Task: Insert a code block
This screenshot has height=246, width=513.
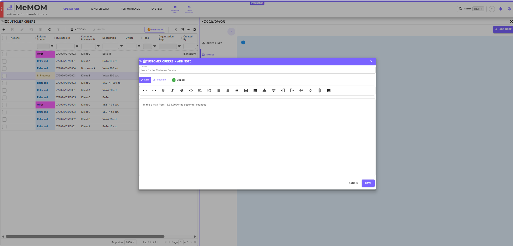Action: [246, 90]
